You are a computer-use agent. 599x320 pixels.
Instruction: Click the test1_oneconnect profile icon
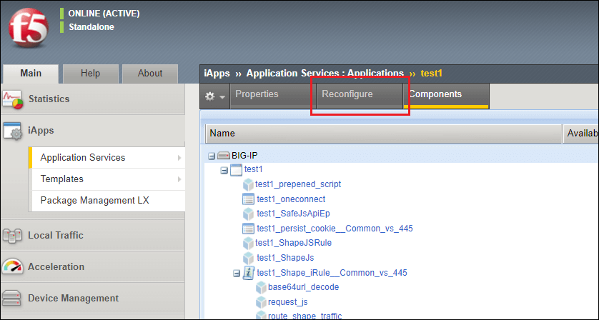248,199
